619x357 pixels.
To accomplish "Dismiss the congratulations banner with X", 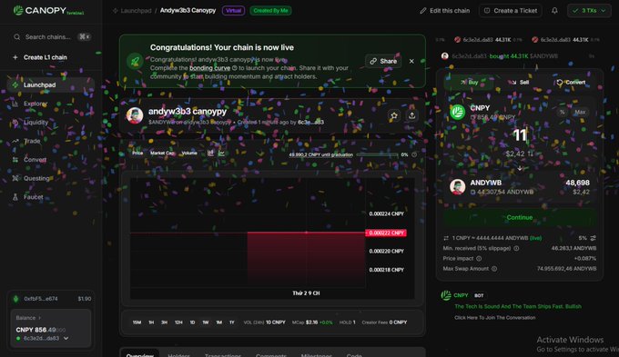I will 411,62.
